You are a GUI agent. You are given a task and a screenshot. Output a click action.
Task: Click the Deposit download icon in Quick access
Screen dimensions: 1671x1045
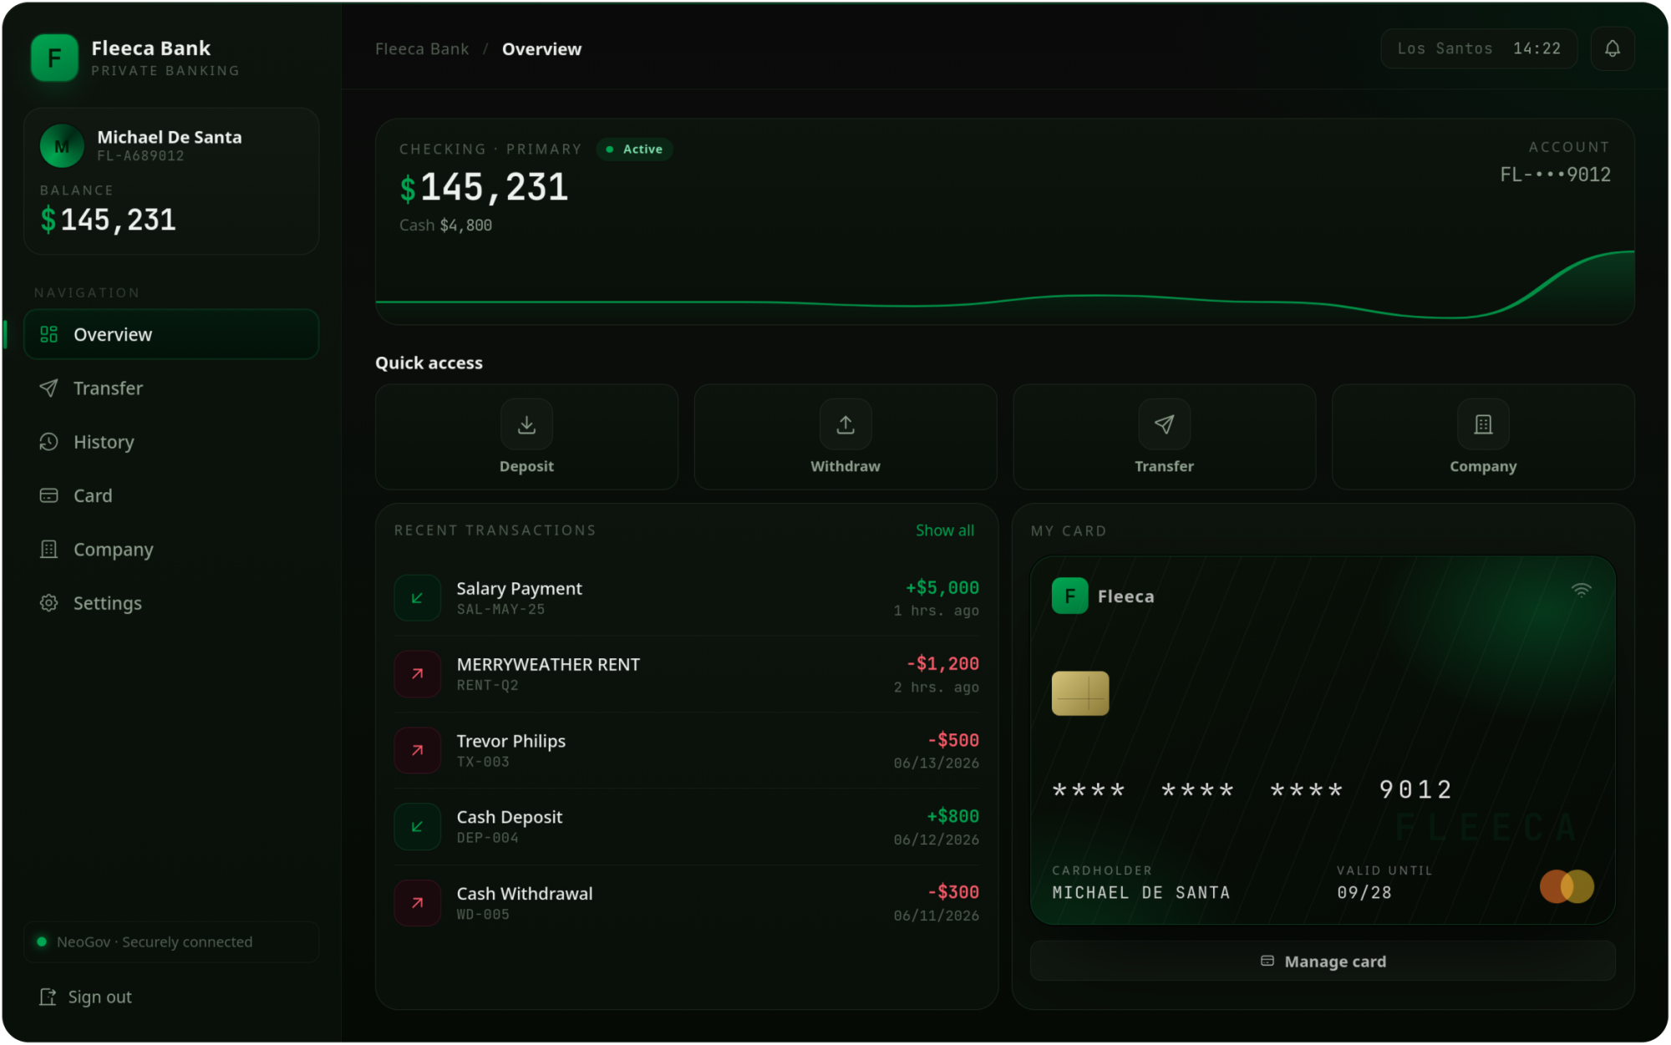[x=526, y=424]
